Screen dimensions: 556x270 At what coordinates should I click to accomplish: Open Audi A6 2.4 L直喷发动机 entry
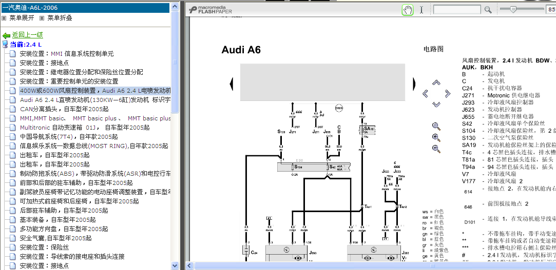point(95,100)
